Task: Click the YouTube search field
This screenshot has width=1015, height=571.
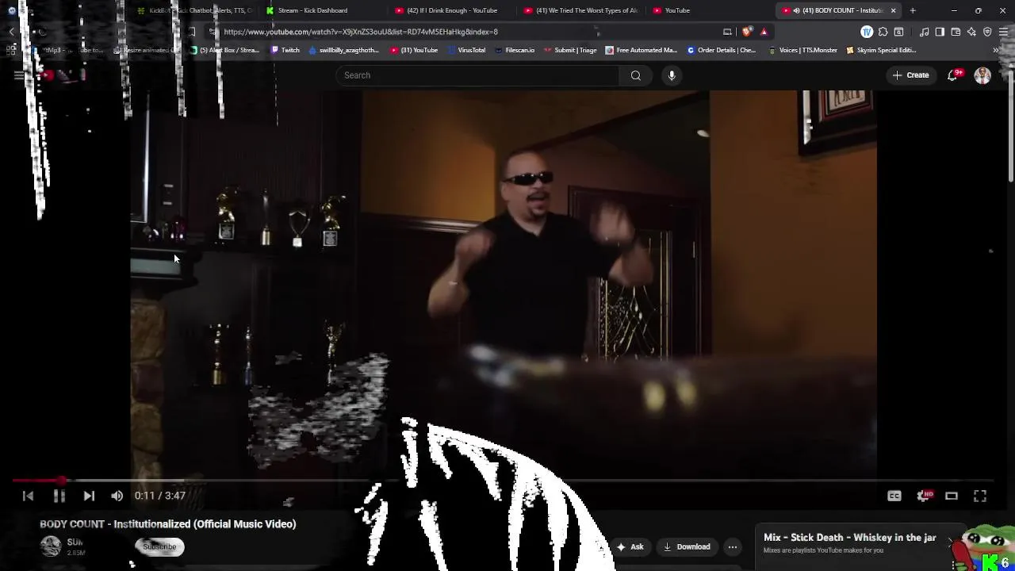Action: coord(477,75)
